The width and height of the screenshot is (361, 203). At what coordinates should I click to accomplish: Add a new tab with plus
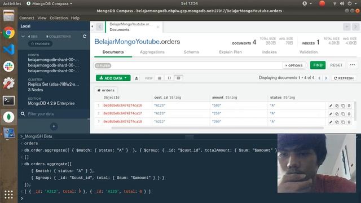(x=347, y=27)
